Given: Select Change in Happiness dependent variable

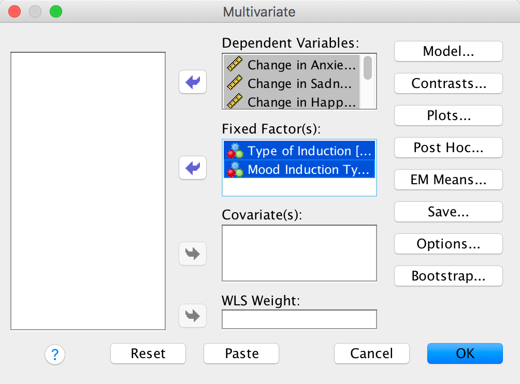Looking at the screenshot, I should [301, 102].
